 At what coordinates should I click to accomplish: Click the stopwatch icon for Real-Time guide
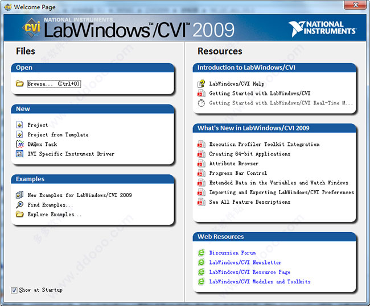[x=202, y=103]
